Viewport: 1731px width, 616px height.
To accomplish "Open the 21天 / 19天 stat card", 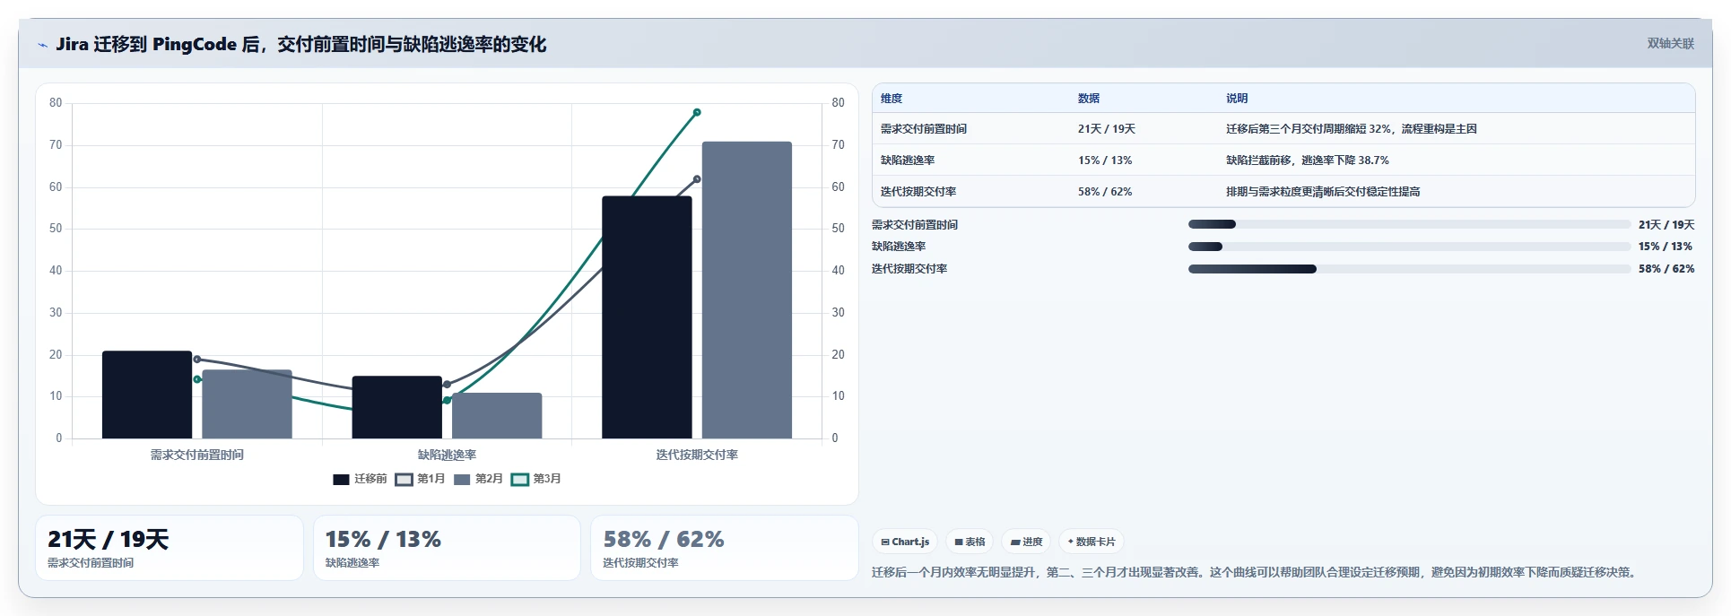I will 170,548.
